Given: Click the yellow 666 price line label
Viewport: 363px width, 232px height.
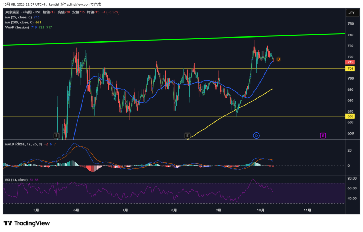Looking at the screenshot, I should pyautogui.click(x=350, y=116).
